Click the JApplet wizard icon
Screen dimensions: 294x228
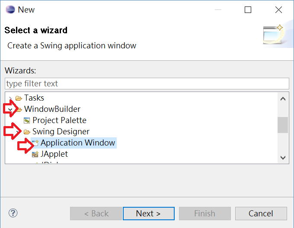[x=35, y=154]
